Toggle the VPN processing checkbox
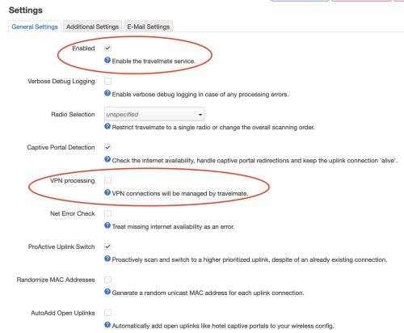 pos(107,180)
